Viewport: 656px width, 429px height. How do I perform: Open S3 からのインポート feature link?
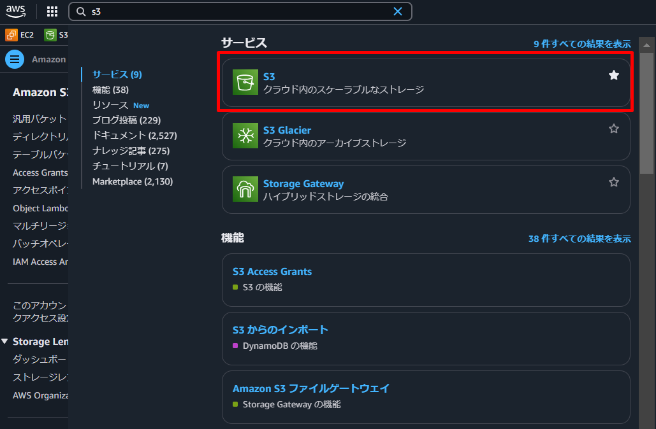[x=281, y=330]
